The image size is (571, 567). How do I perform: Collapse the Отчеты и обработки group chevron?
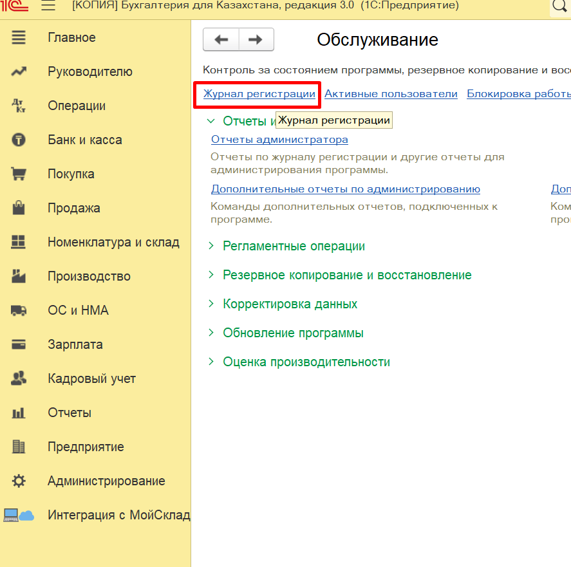[x=211, y=121]
